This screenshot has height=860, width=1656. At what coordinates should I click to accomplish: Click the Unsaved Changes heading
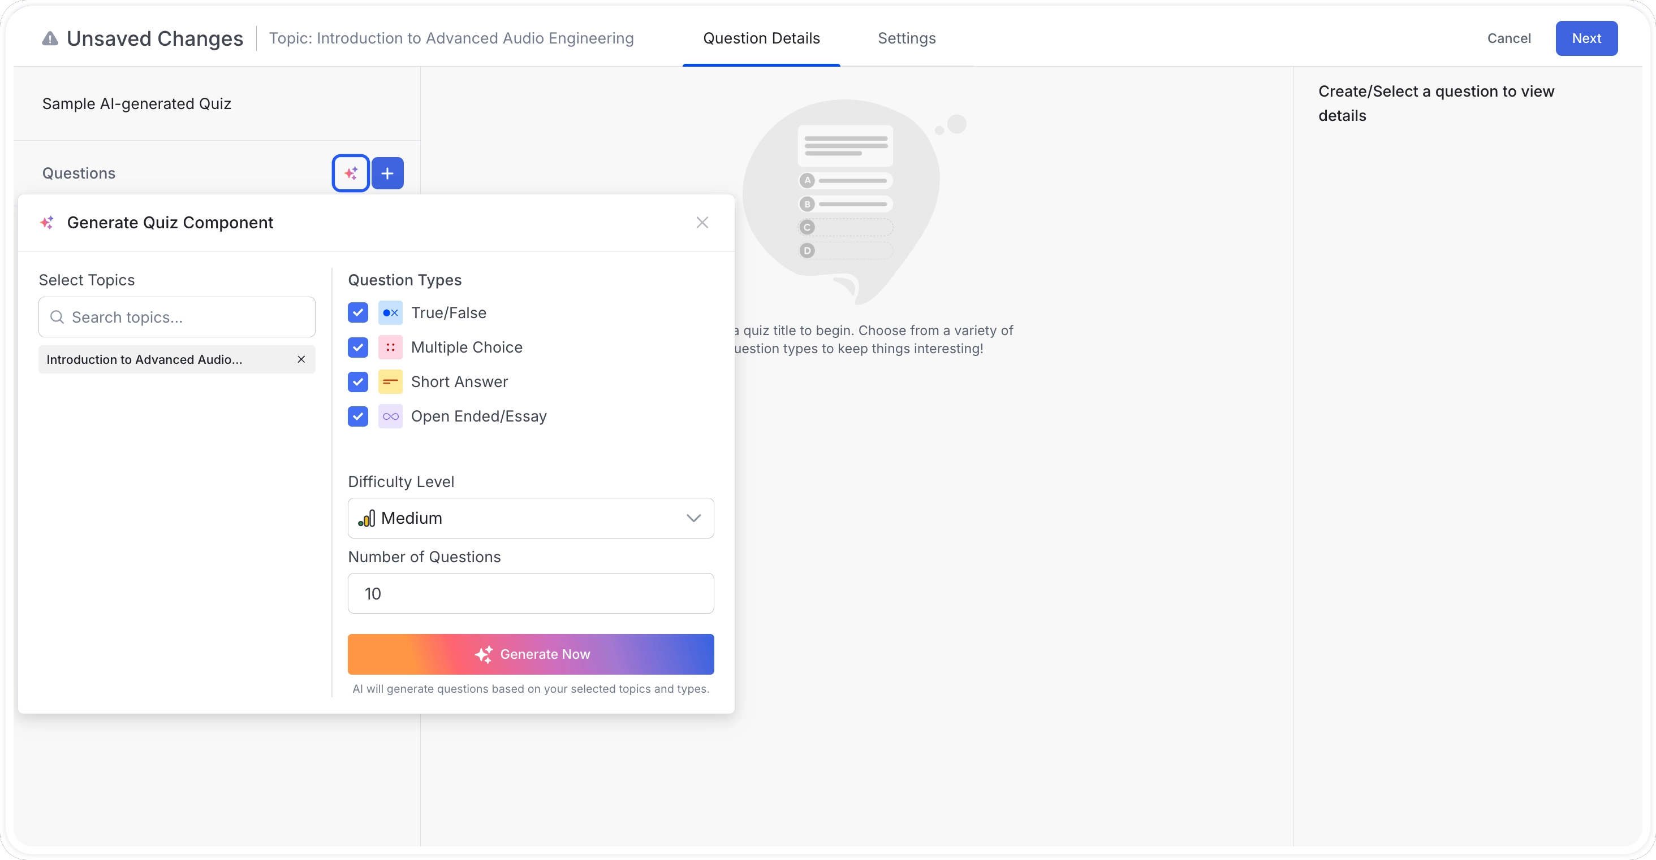click(x=155, y=38)
